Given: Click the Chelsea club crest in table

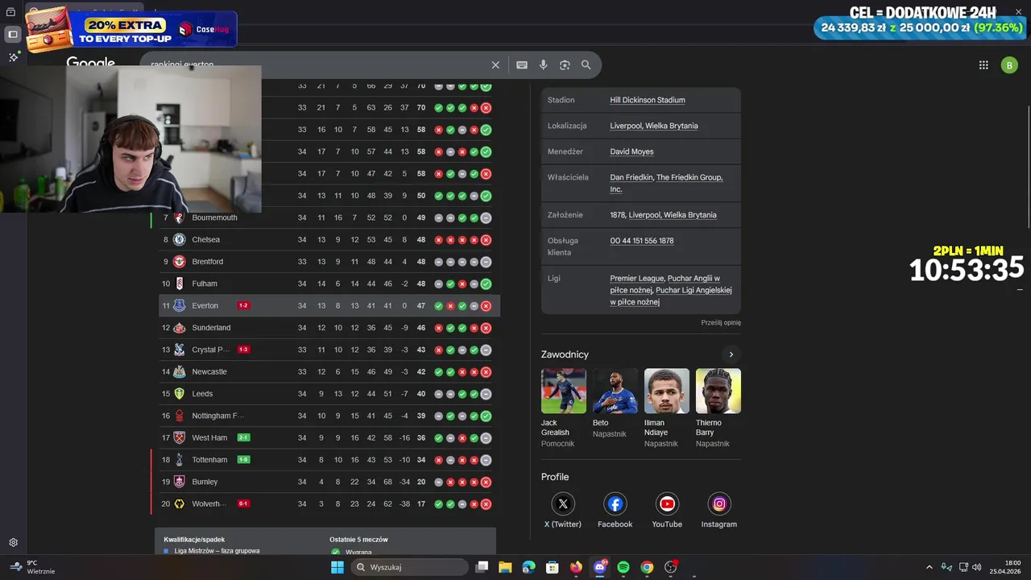Looking at the screenshot, I should [179, 240].
